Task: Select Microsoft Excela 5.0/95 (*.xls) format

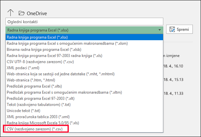Action: pos(84,123)
